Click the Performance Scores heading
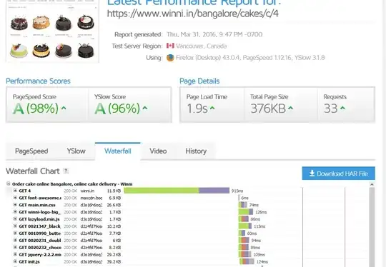 coord(38,81)
